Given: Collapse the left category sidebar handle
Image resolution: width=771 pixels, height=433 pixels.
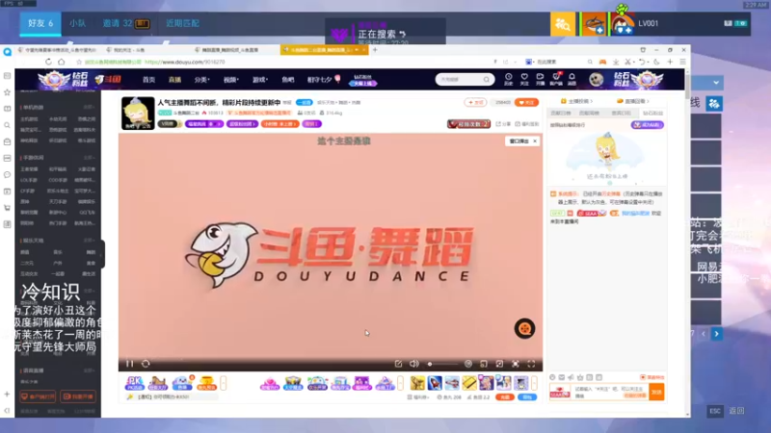Looking at the screenshot, I should 102,254.
